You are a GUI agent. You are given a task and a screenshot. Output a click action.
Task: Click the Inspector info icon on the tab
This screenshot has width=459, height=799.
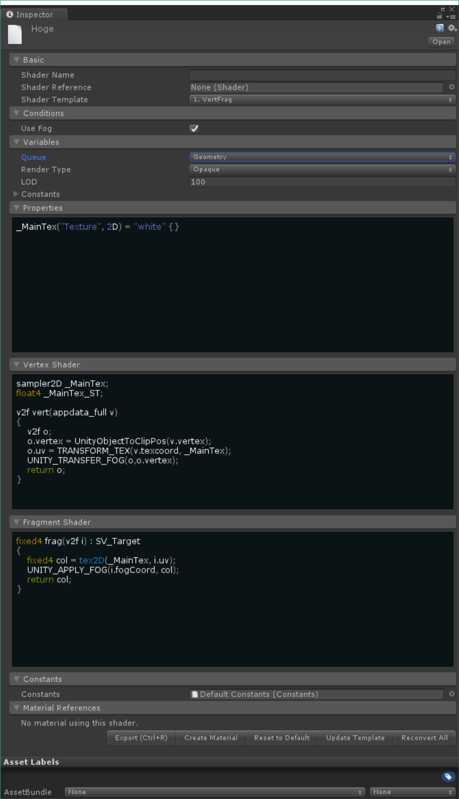[x=10, y=14]
